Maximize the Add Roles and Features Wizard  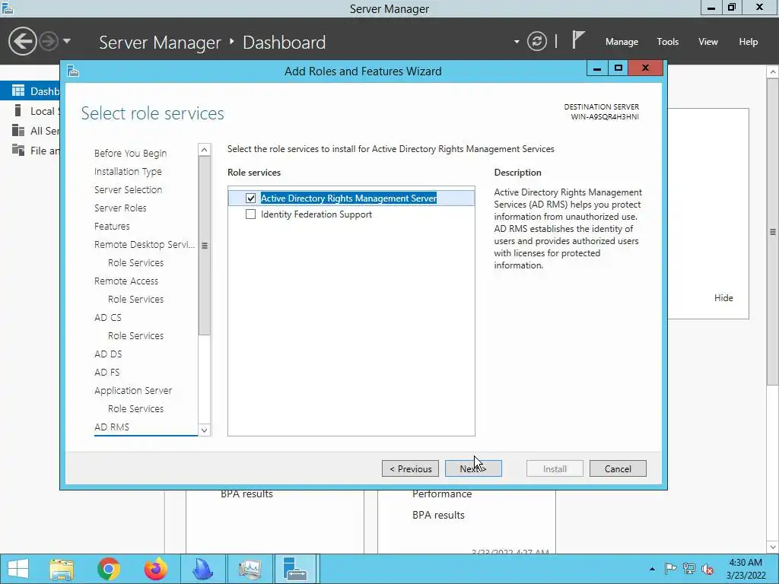[618, 68]
